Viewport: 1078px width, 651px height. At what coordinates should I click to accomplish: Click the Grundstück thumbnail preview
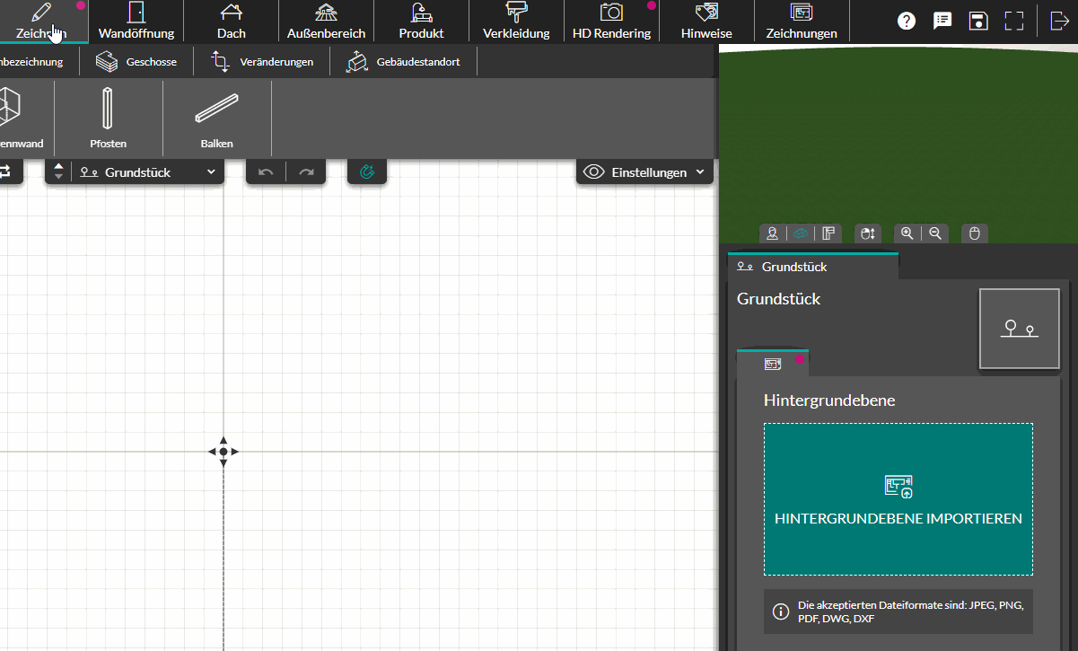pos(1020,329)
